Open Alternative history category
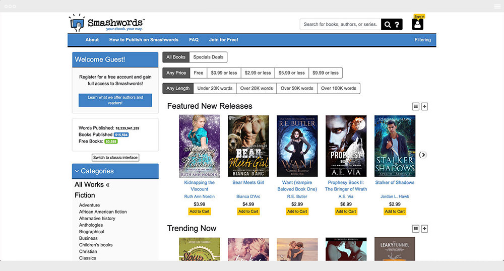This screenshot has width=504, height=271. 97,218
